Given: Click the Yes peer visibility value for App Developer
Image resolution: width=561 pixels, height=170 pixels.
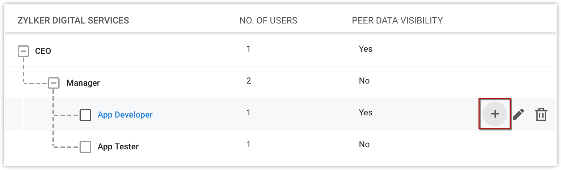Looking at the screenshot, I should point(365,112).
